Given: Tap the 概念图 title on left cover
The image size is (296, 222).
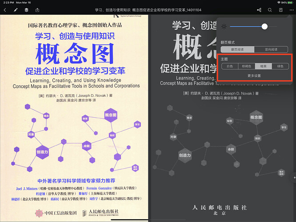Looking at the screenshot, I should click(x=75, y=54).
